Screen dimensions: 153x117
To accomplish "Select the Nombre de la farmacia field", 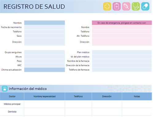I will 122,61.
